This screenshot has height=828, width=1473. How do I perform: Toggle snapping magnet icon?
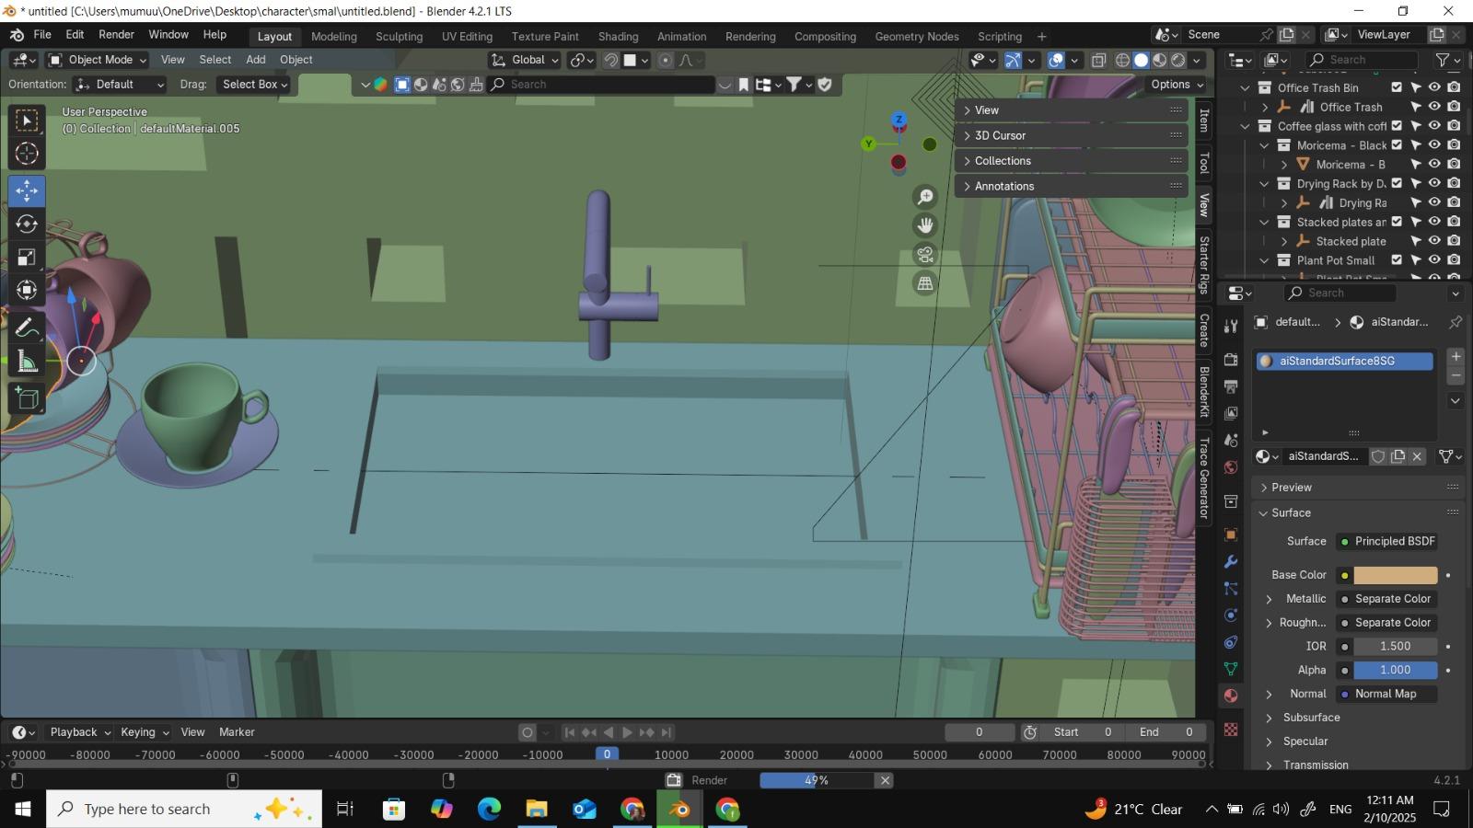[x=611, y=60]
